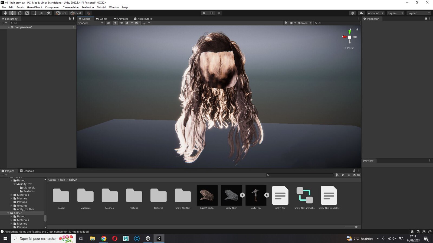Click the Pause button
Viewport: 433px width, 243px height.
(x=211, y=13)
